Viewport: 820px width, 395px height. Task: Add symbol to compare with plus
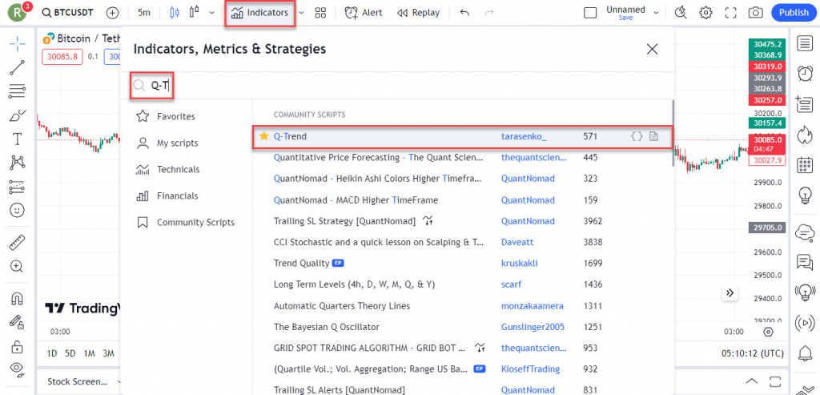point(112,13)
